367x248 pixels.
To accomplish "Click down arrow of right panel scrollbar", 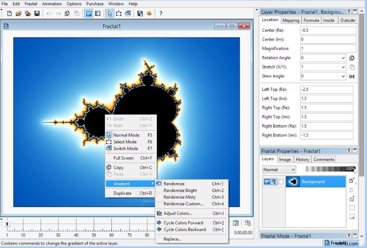I will point(362,236).
